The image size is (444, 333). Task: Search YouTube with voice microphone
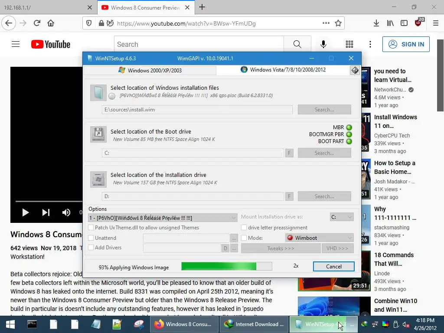[x=323, y=44]
